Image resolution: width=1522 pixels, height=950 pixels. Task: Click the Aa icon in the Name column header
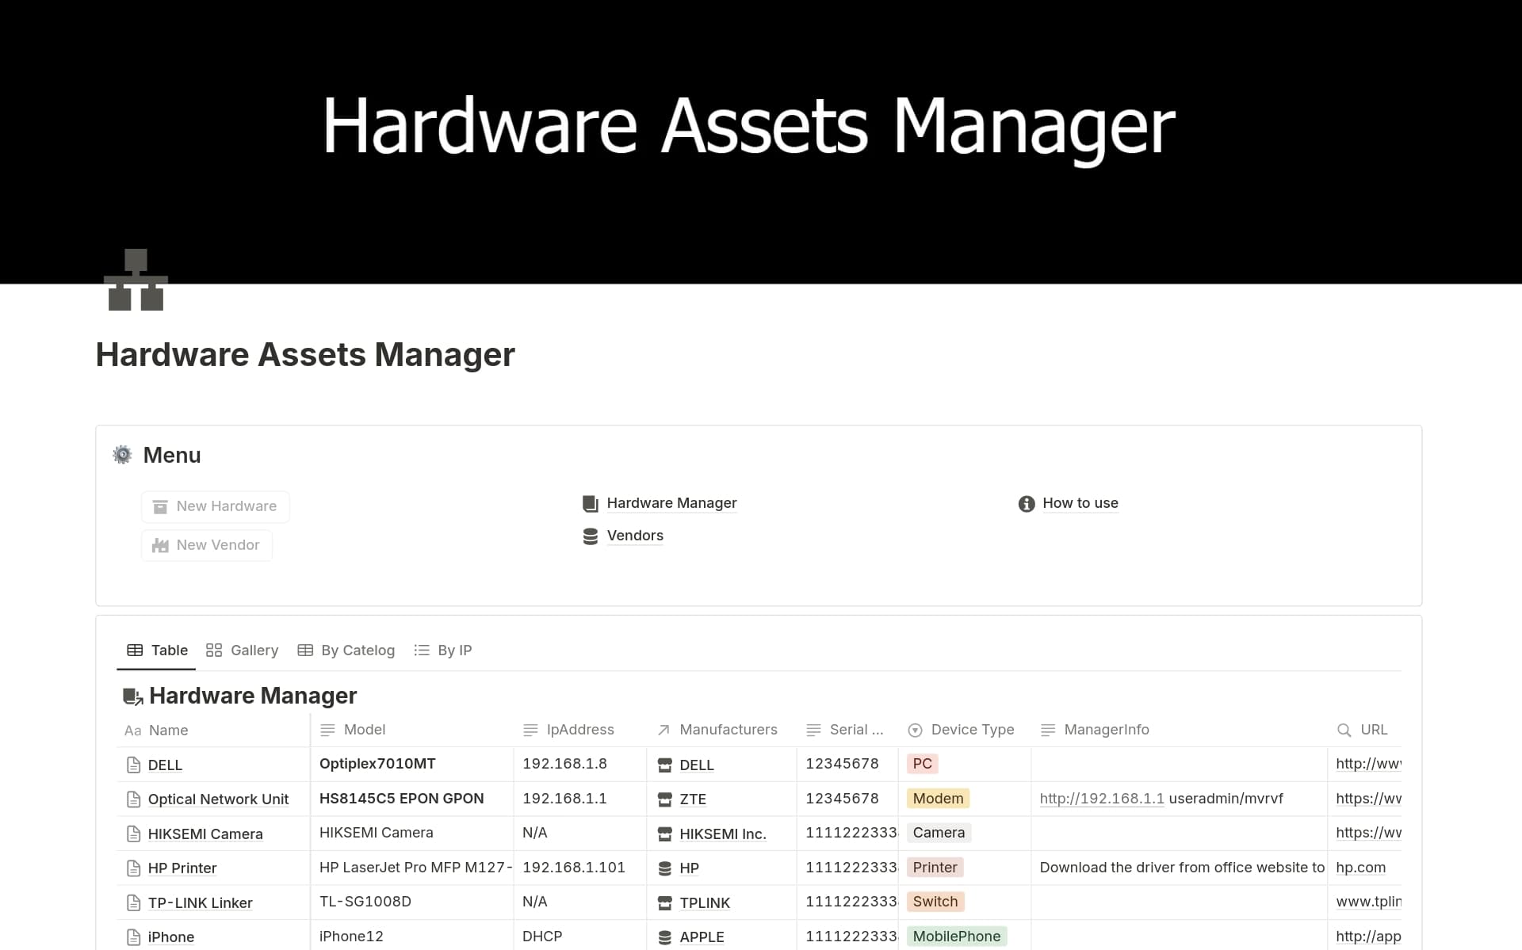coord(132,731)
